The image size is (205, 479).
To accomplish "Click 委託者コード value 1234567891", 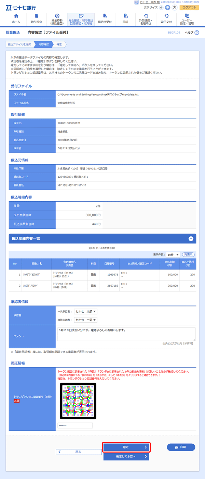I will click(73, 177).
